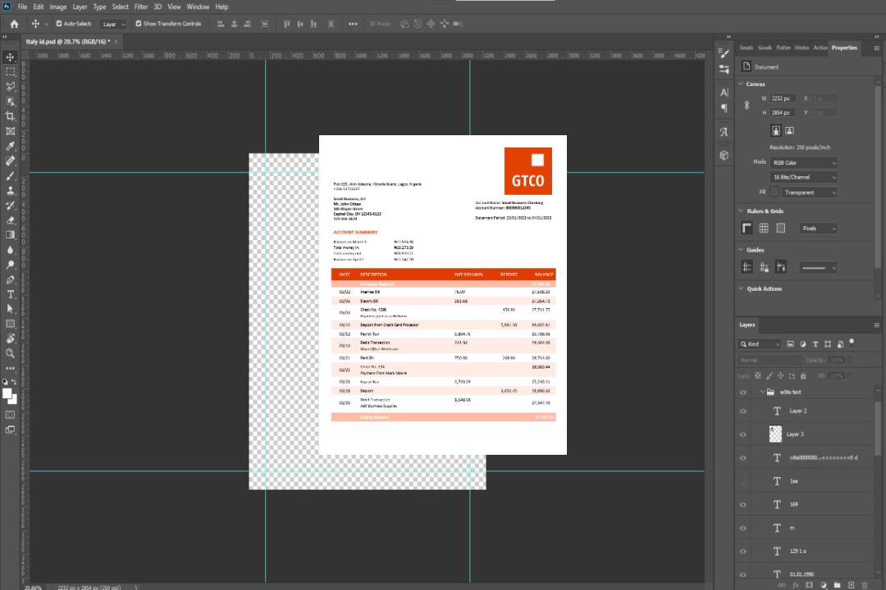Select the History Brush tool

point(10,205)
